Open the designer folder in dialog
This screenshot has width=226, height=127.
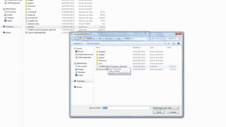click(x=102, y=51)
